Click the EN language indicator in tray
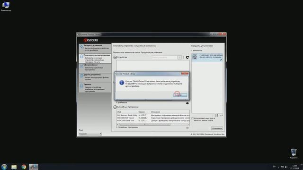 (x=274, y=167)
